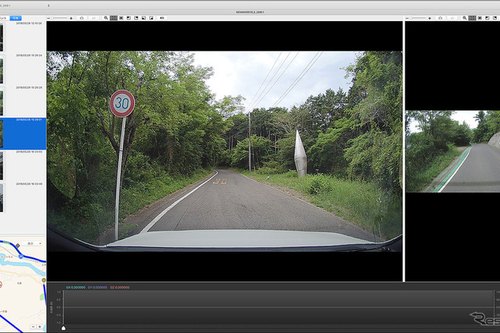500x333 pixels.
Task: Click zoom in plus in right viewer toolbar
Action: [x=430, y=18]
